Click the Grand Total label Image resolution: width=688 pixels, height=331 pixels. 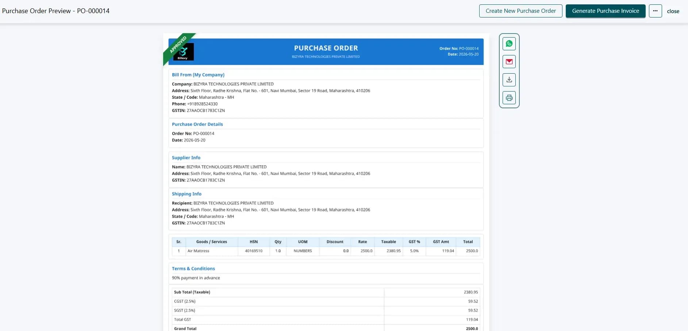point(185,328)
